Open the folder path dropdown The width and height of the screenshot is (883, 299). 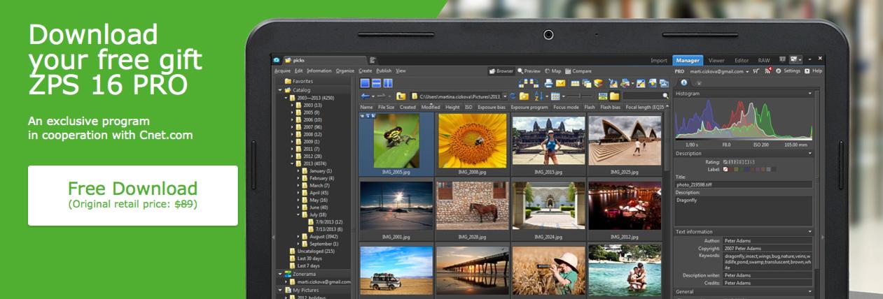click(x=505, y=96)
